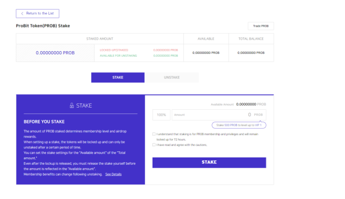Submit with the large STAKE button
Image resolution: width=345 pixels, height=199 pixels.
[x=209, y=163]
